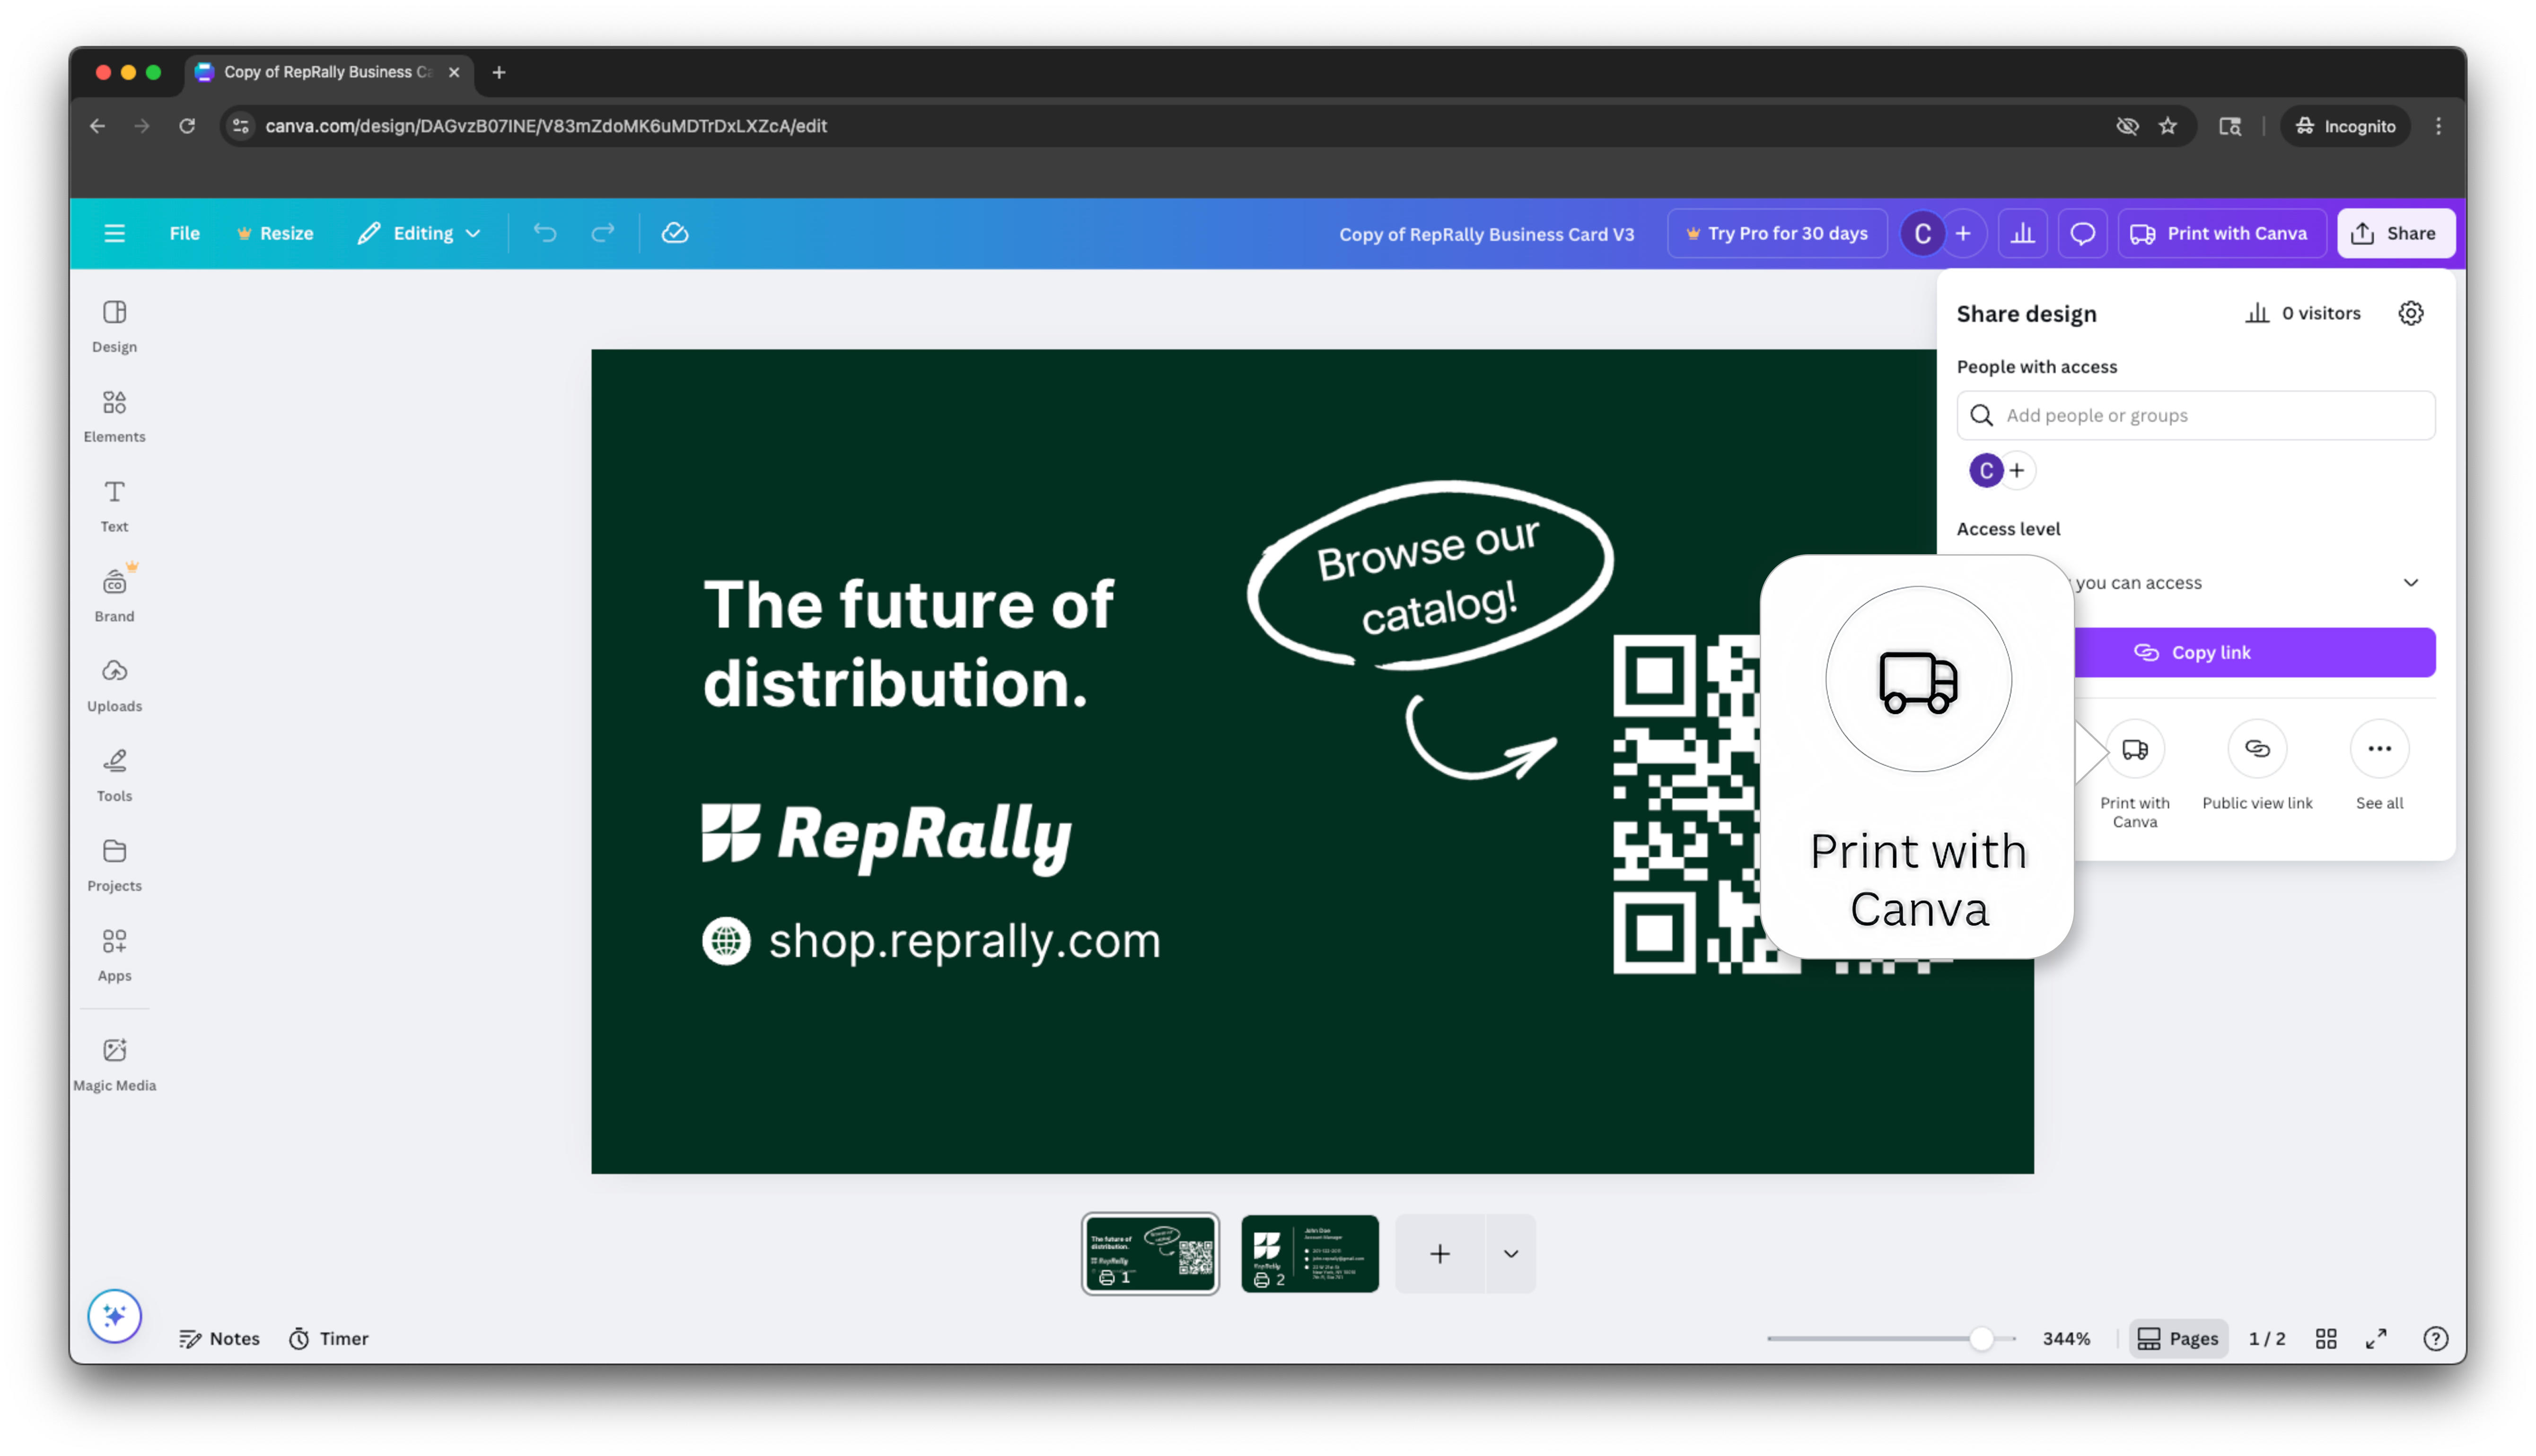Image resolution: width=2536 pixels, height=1456 pixels.
Task: Open the File menu
Action: click(184, 233)
